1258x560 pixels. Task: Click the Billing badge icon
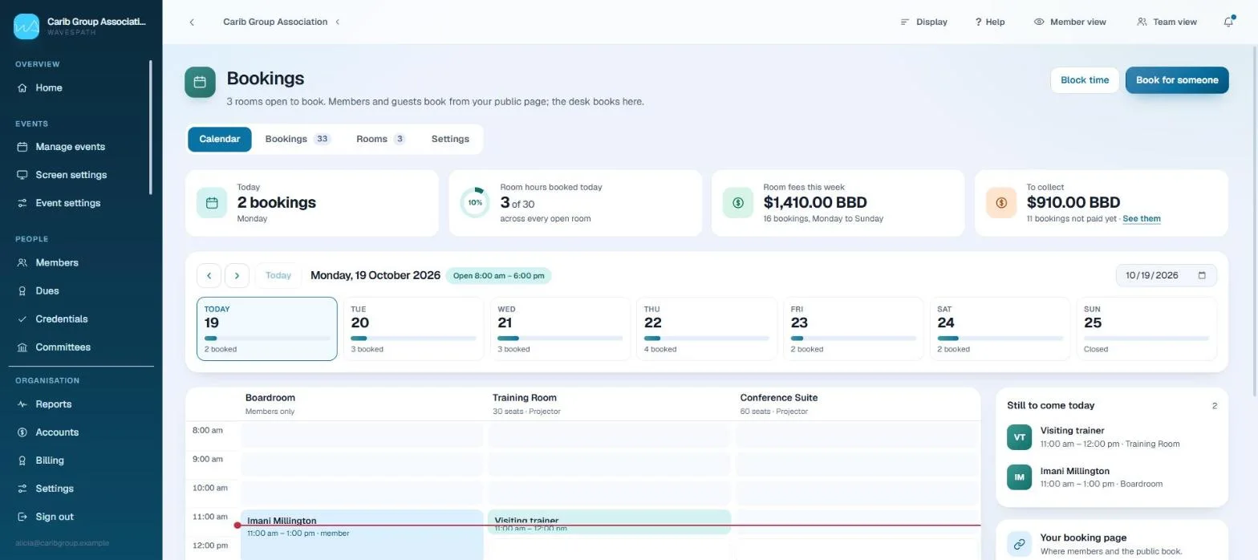point(22,461)
